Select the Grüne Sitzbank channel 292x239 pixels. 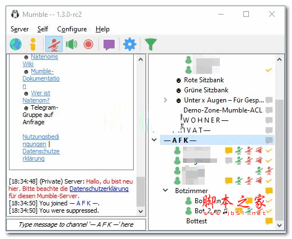tap(206, 90)
